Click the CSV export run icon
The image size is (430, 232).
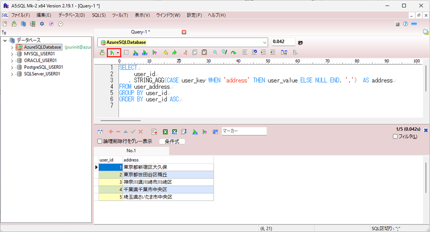pyautogui.click(x=145, y=53)
